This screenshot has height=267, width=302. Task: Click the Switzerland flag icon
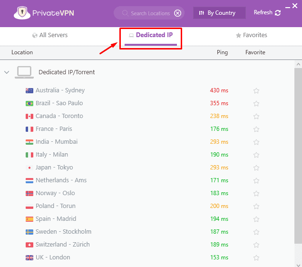(x=29, y=245)
